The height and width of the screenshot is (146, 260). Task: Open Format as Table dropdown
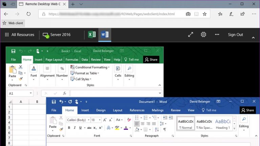pyautogui.click(x=85, y=73)
